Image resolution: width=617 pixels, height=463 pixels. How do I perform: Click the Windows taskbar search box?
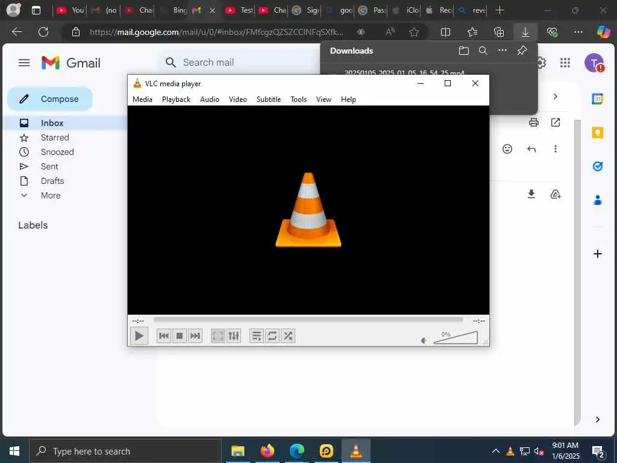pyautogui.click(x=125, y=451)
